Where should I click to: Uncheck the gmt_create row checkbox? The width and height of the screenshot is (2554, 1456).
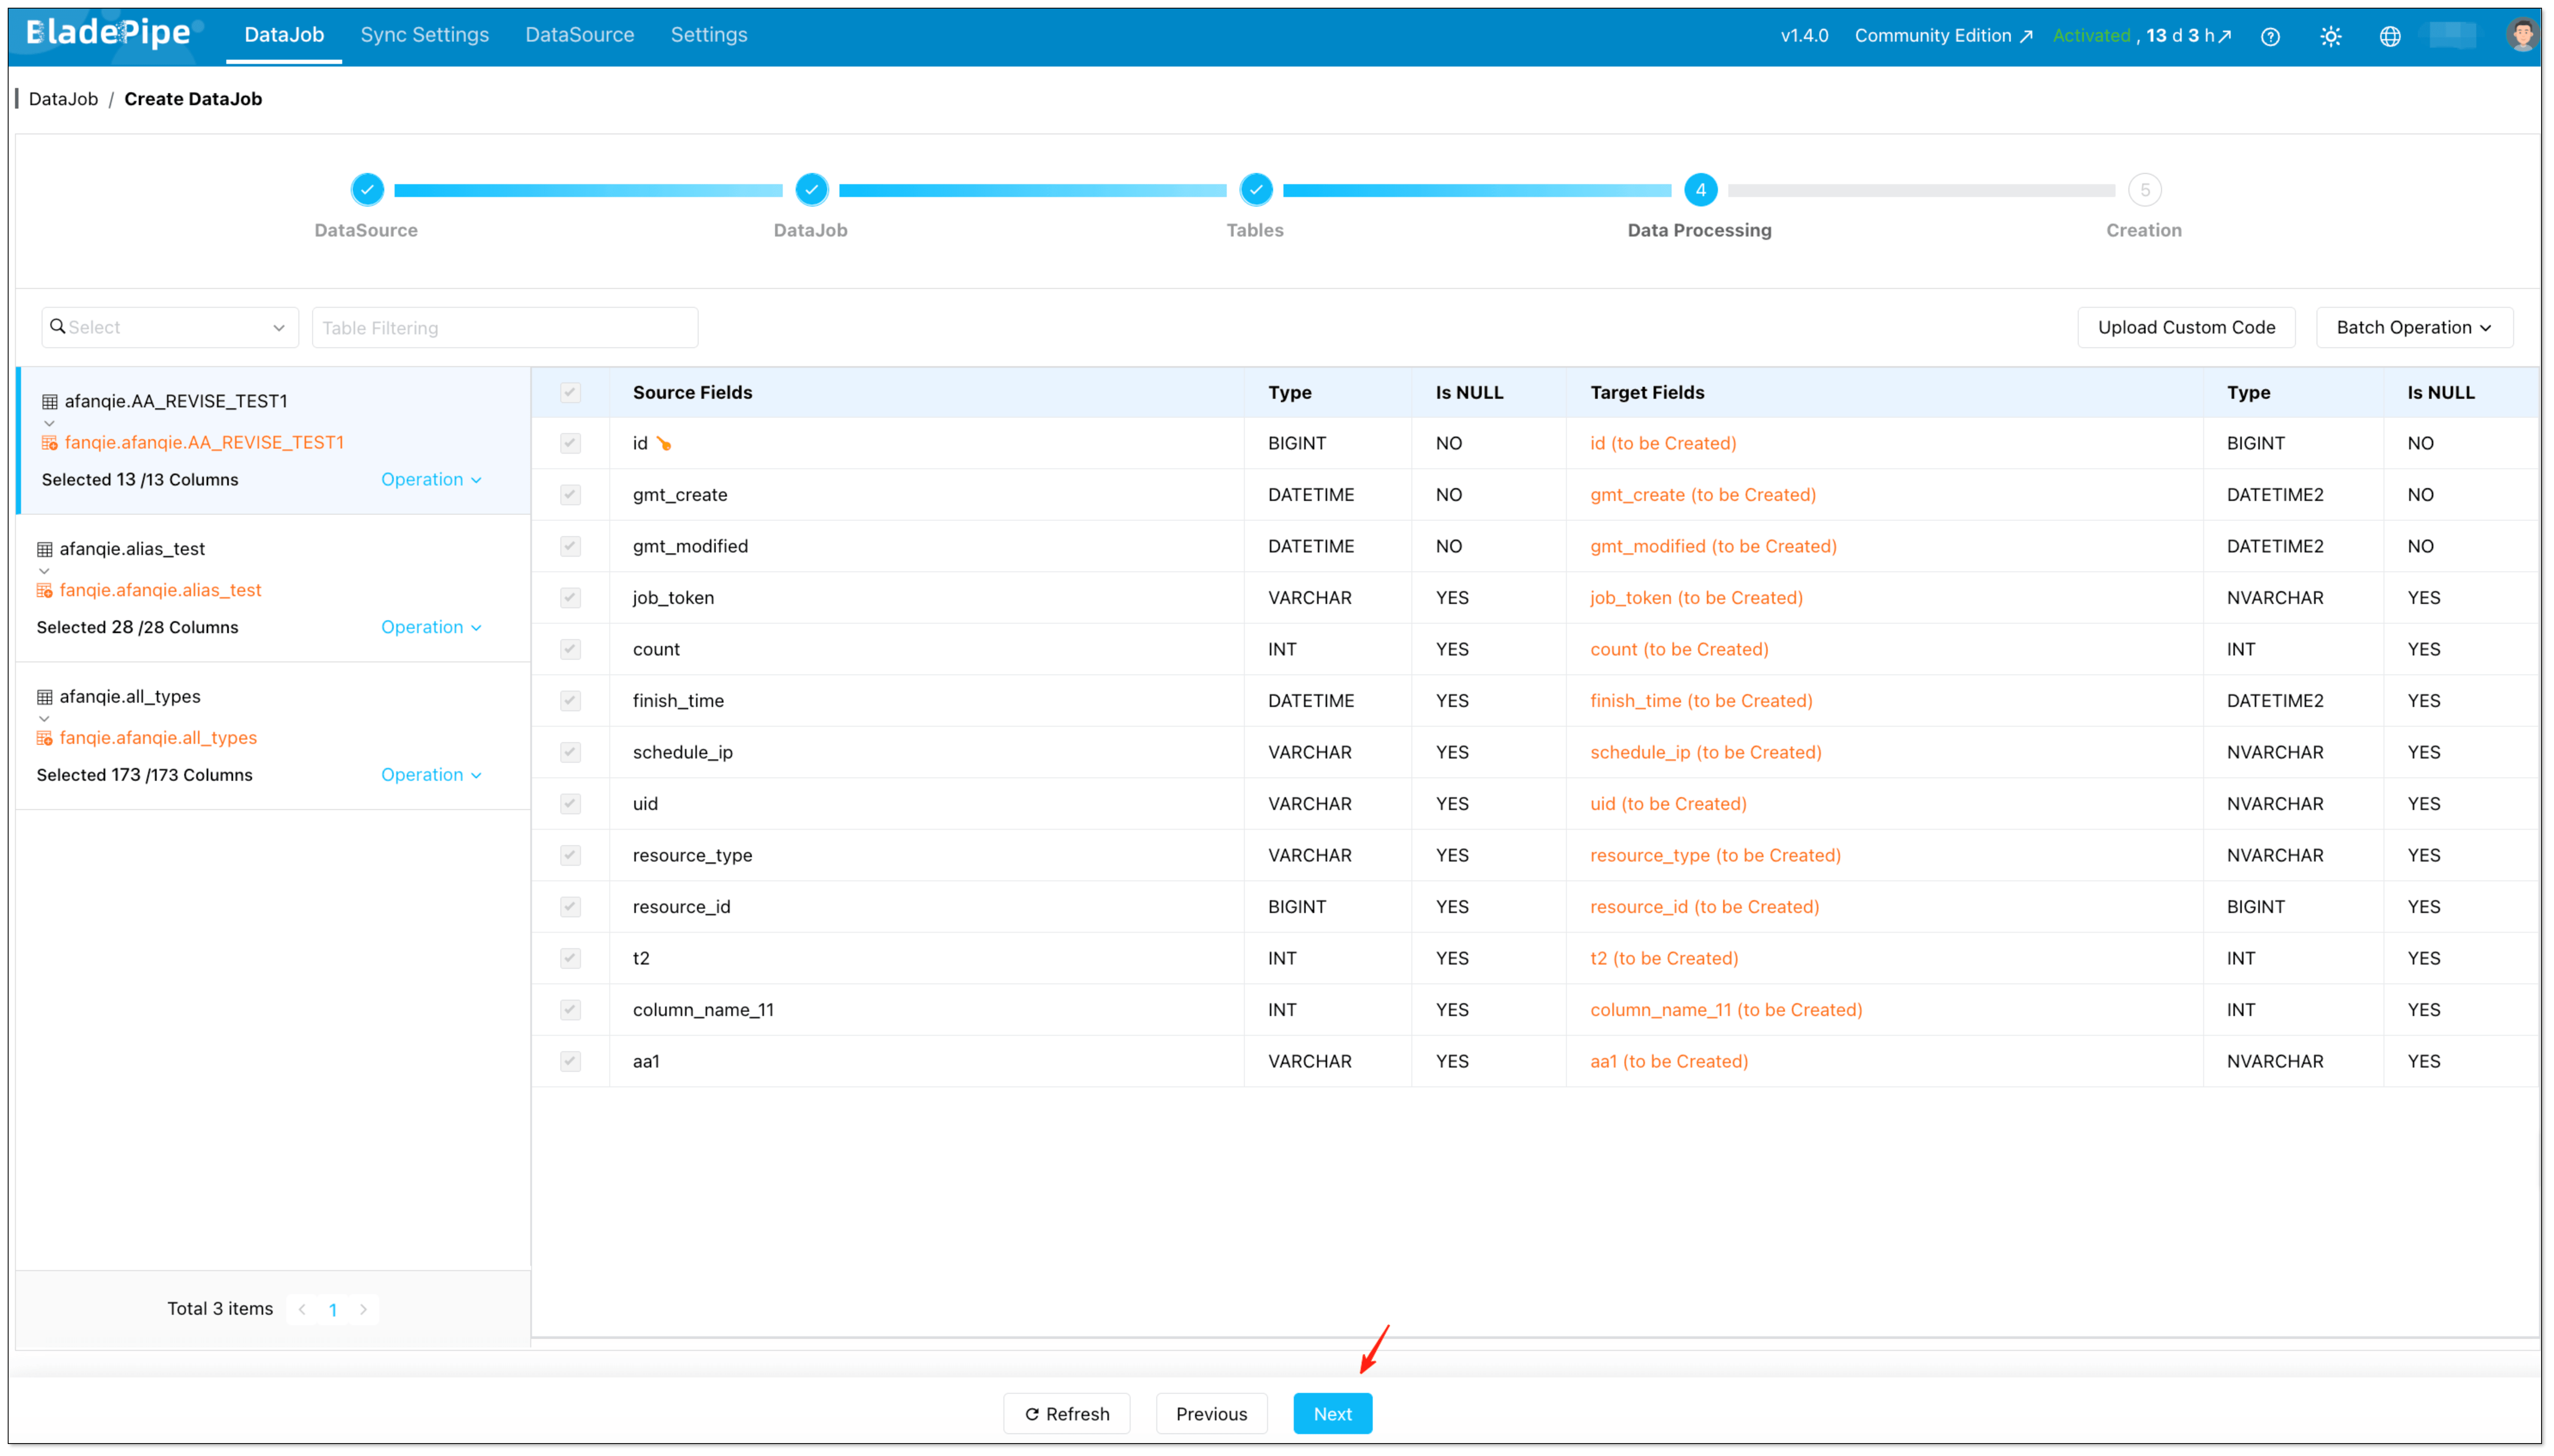pos(570,494)
